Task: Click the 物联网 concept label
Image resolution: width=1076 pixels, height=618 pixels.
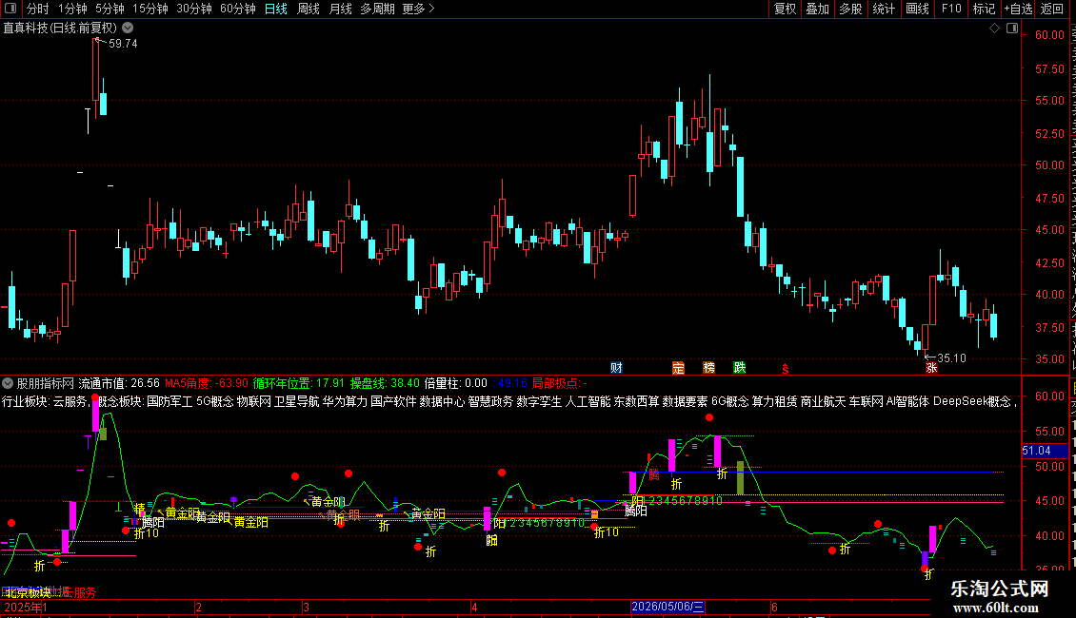Action: [x=254, y=401]
